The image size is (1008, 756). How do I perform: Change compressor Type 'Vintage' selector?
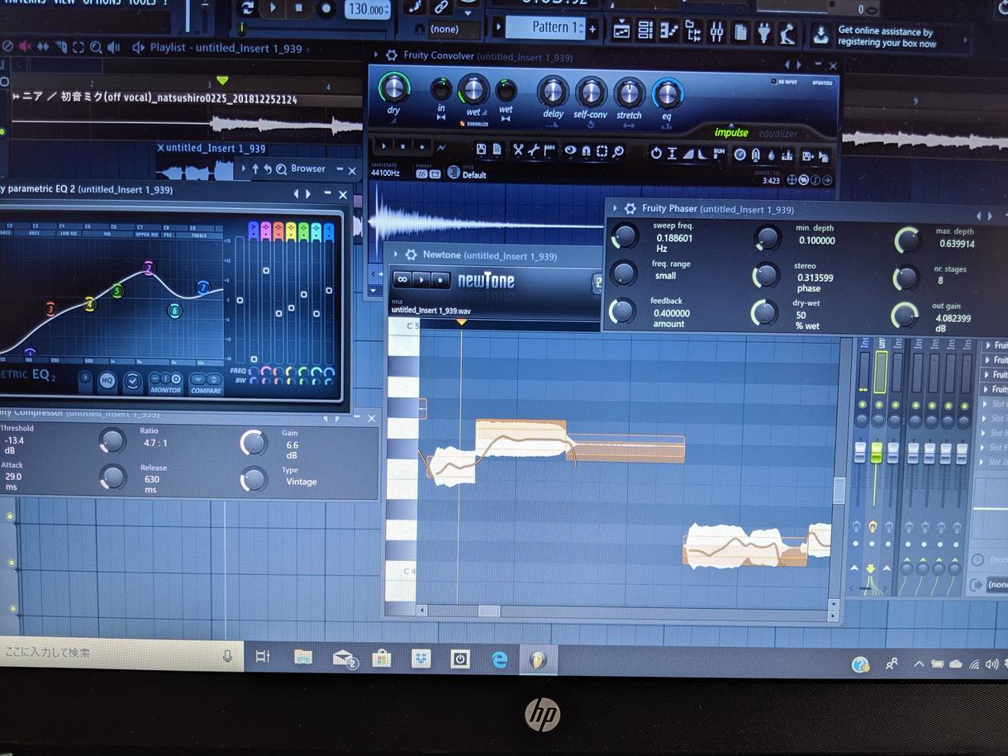click(301, 482)
